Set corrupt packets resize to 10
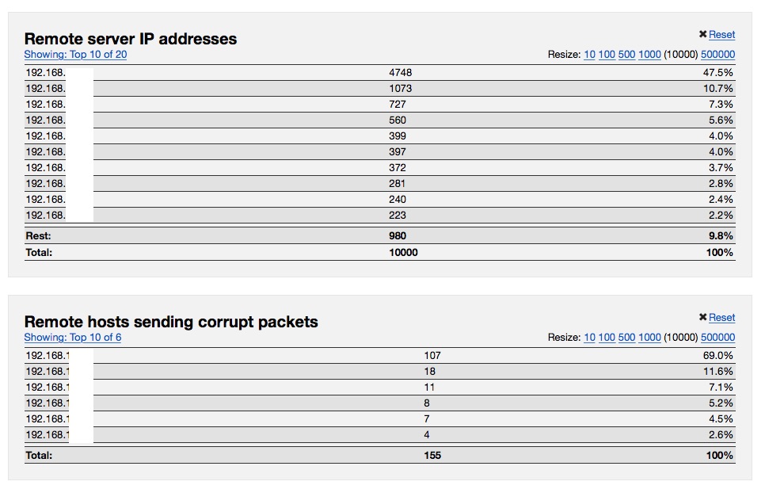Screen dimensions: 765x489 [589, 338]
